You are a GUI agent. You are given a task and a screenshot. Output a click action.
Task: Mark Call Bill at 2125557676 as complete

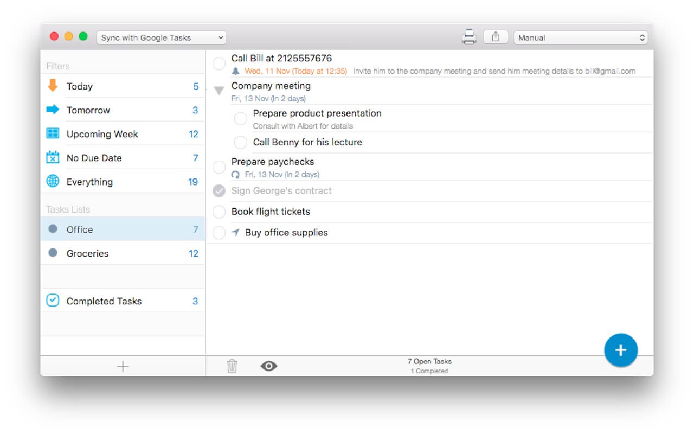point(219,64)
